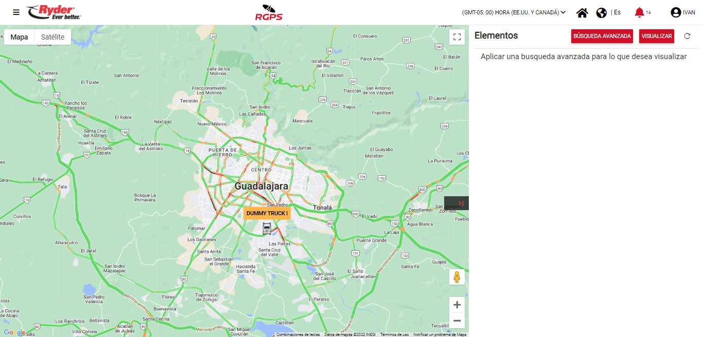The height and width of the screenshot is (337, 703).
Task: Switch to Satélite map view
Action: click(x=52, y=37)
